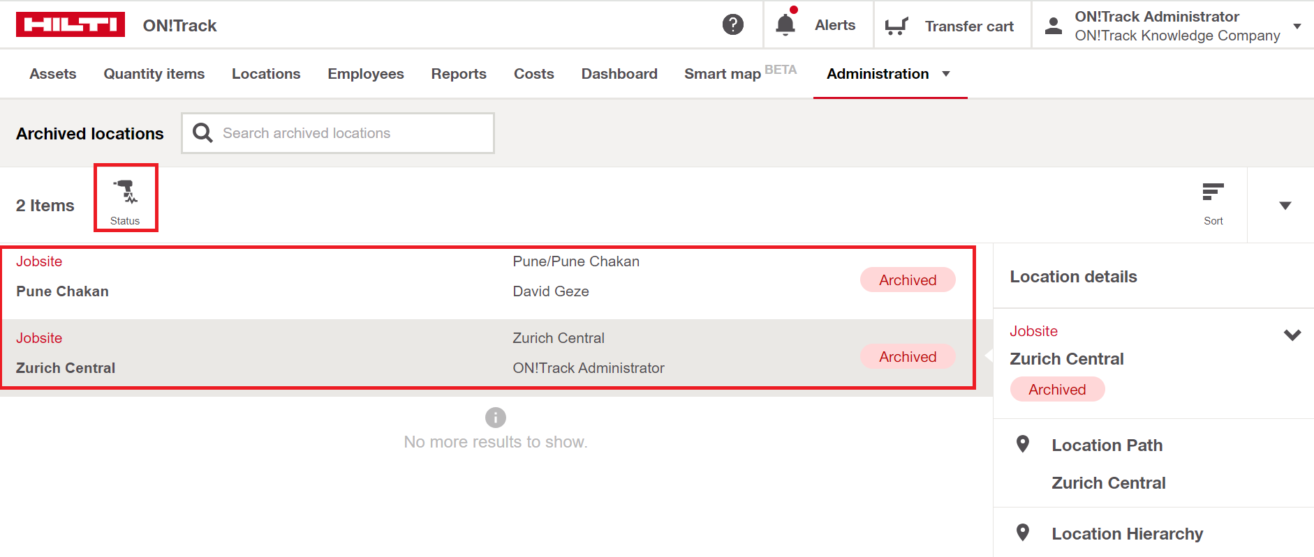Click the alerts bell icon

click(x=785, y=25)
